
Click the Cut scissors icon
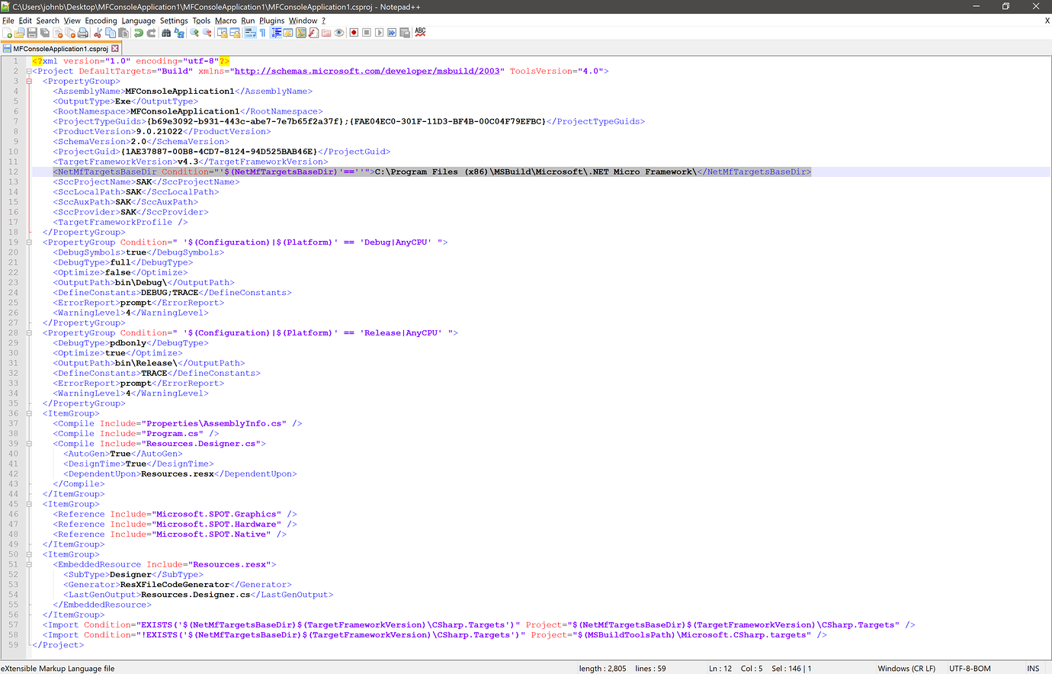[98, 33]
